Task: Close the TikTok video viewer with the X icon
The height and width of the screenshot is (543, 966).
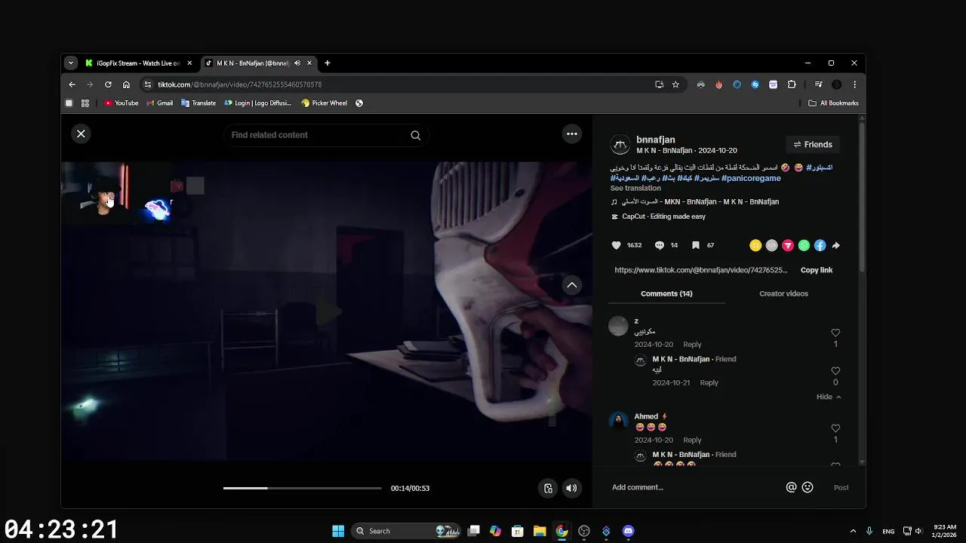Action: (x=81, y=133)
